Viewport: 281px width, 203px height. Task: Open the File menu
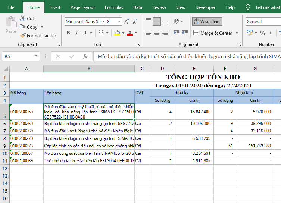11,7
